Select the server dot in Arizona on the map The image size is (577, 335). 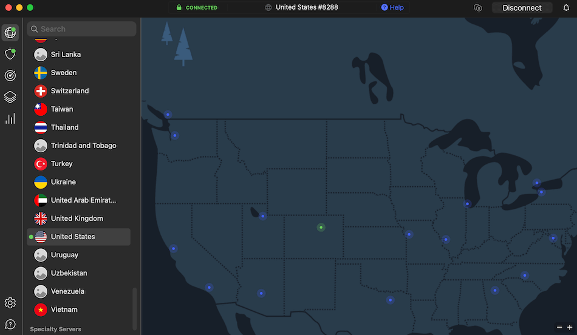(x=261, y=293)
